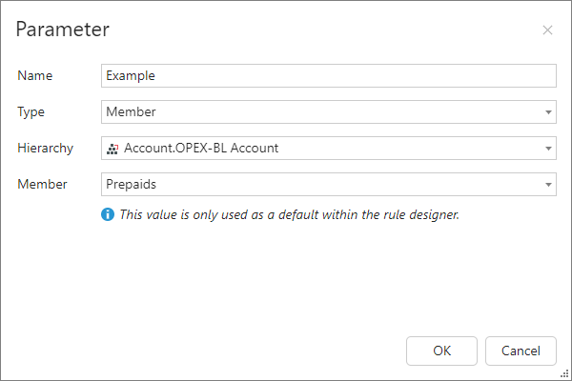Expand the Hierarchy dropdown arrow

pyautogui.click(x=548, y=148)
